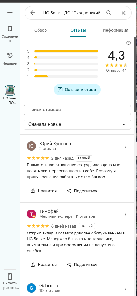This screenshot has height=296, width=137.
Task: Click the Отзывов: 44 count
Action: point(116,71)
